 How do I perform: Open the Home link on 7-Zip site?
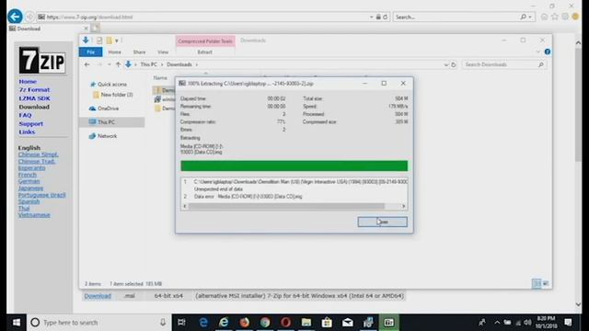click(x=28, y=82)
